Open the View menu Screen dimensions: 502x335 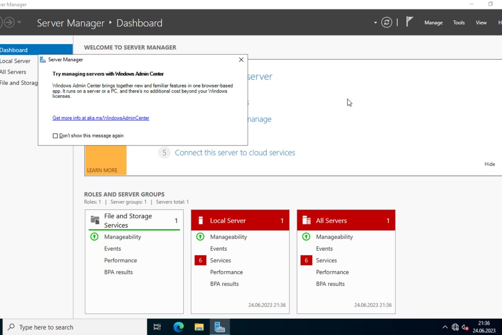point(481,23)
